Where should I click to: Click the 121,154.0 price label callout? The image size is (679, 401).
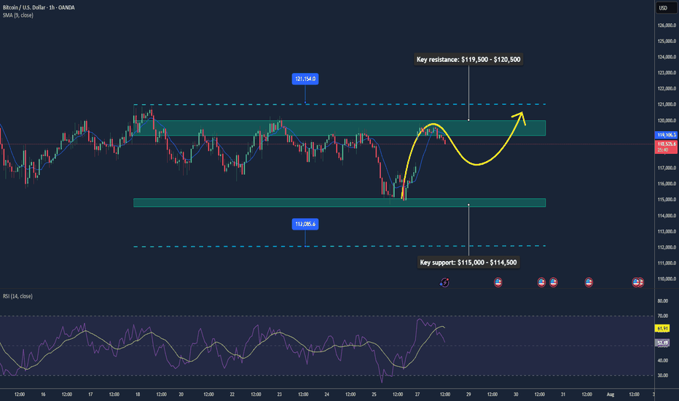[305, 79]
